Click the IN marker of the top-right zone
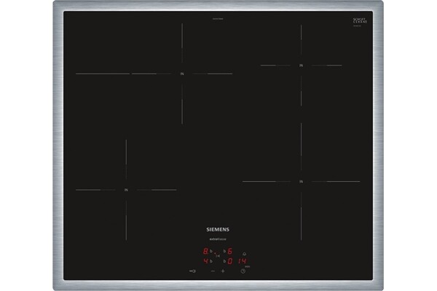The width and height of the screenshot is (437, 291). (301, 65)
